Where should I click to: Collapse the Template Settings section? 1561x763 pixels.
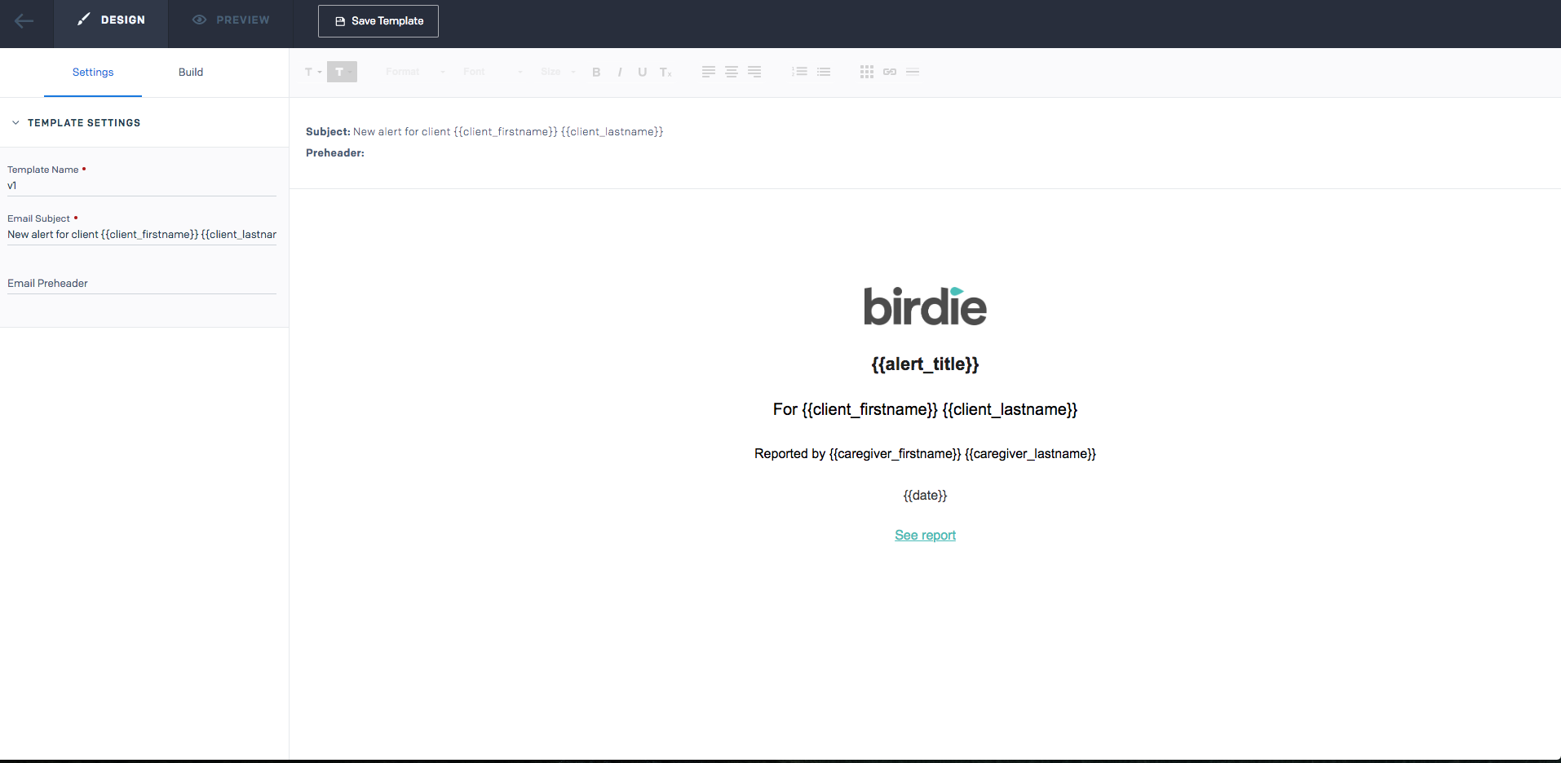click(x=76, y=123)
